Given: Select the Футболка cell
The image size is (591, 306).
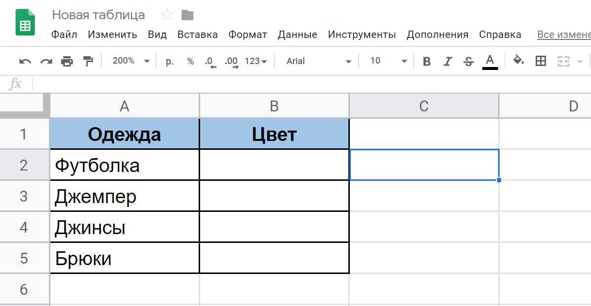Looking at the screenshot, I should coord(125,165).
